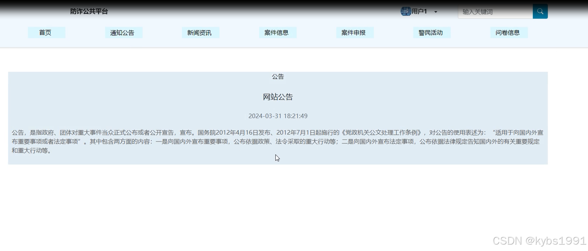Focus the 输入关键词 search field
The height and width of the screenshot is (251, 588).
coord(495,12)
